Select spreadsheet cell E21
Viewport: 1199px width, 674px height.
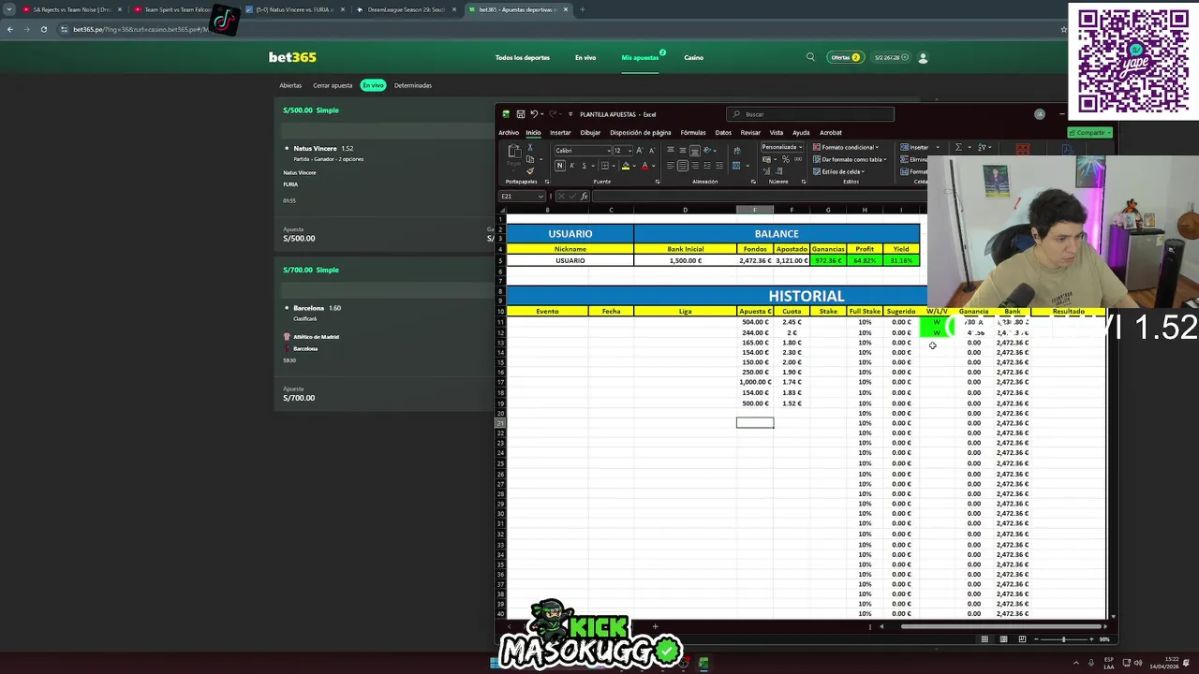point(755,423)
